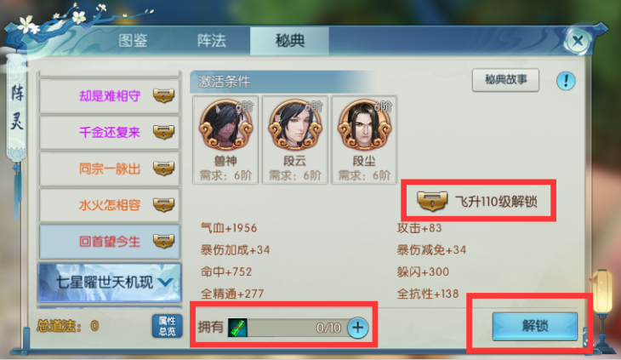This screenshot has height=360, width=621.
Task: Switch to the 图鉴 tab
Action: coord(133,40)
